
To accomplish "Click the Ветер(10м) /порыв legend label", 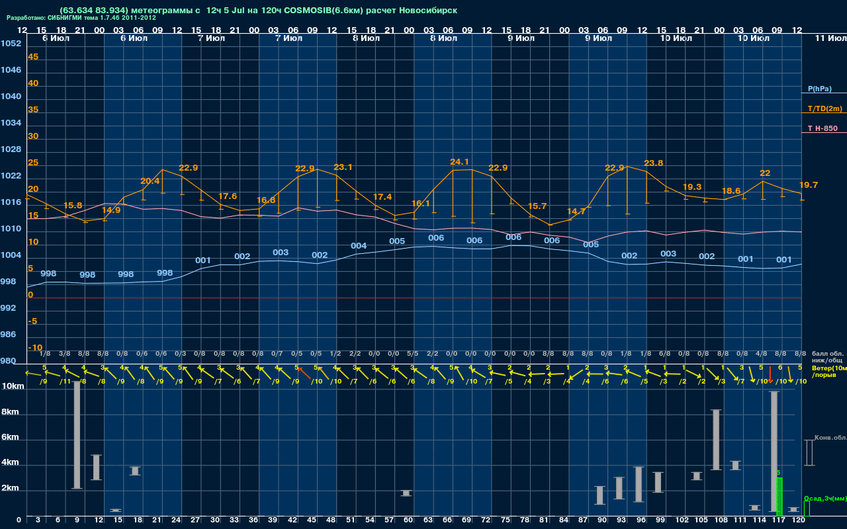I will pyautogui.click(x=829, y=371).
